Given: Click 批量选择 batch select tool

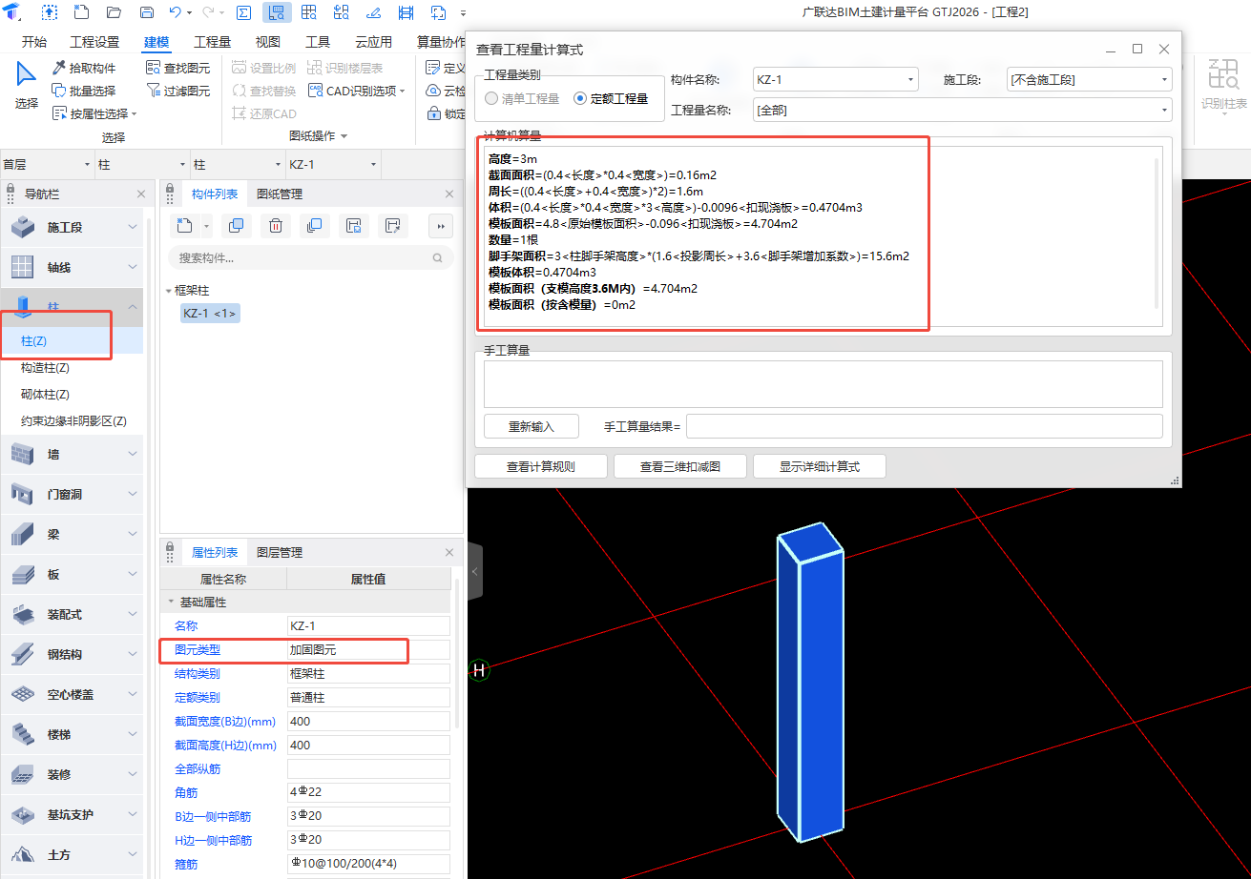Looking at the screenshot, I should click(x=84, y=91).
